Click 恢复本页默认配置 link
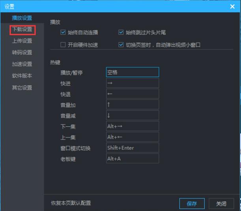This screenshot has width=241, height=211. (x=71, y=203)
